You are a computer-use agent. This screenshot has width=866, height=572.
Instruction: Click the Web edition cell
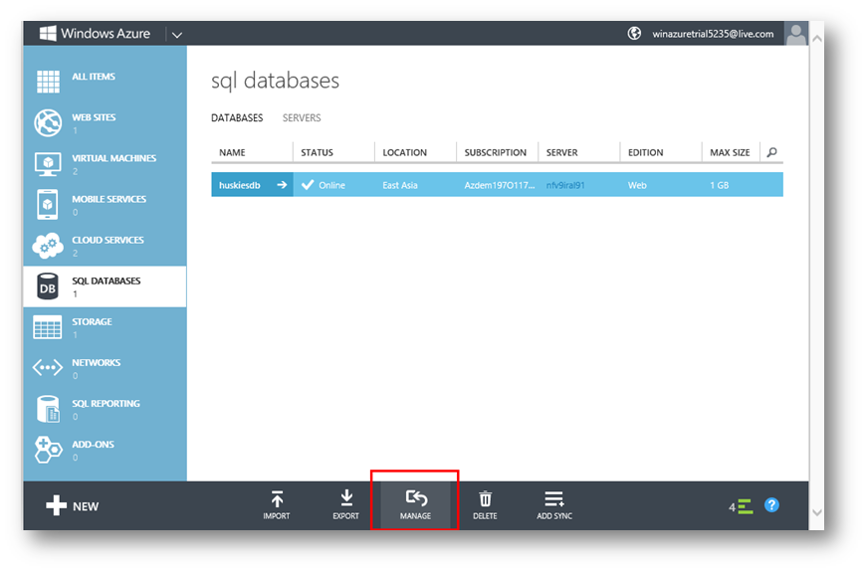coord(637,185)
